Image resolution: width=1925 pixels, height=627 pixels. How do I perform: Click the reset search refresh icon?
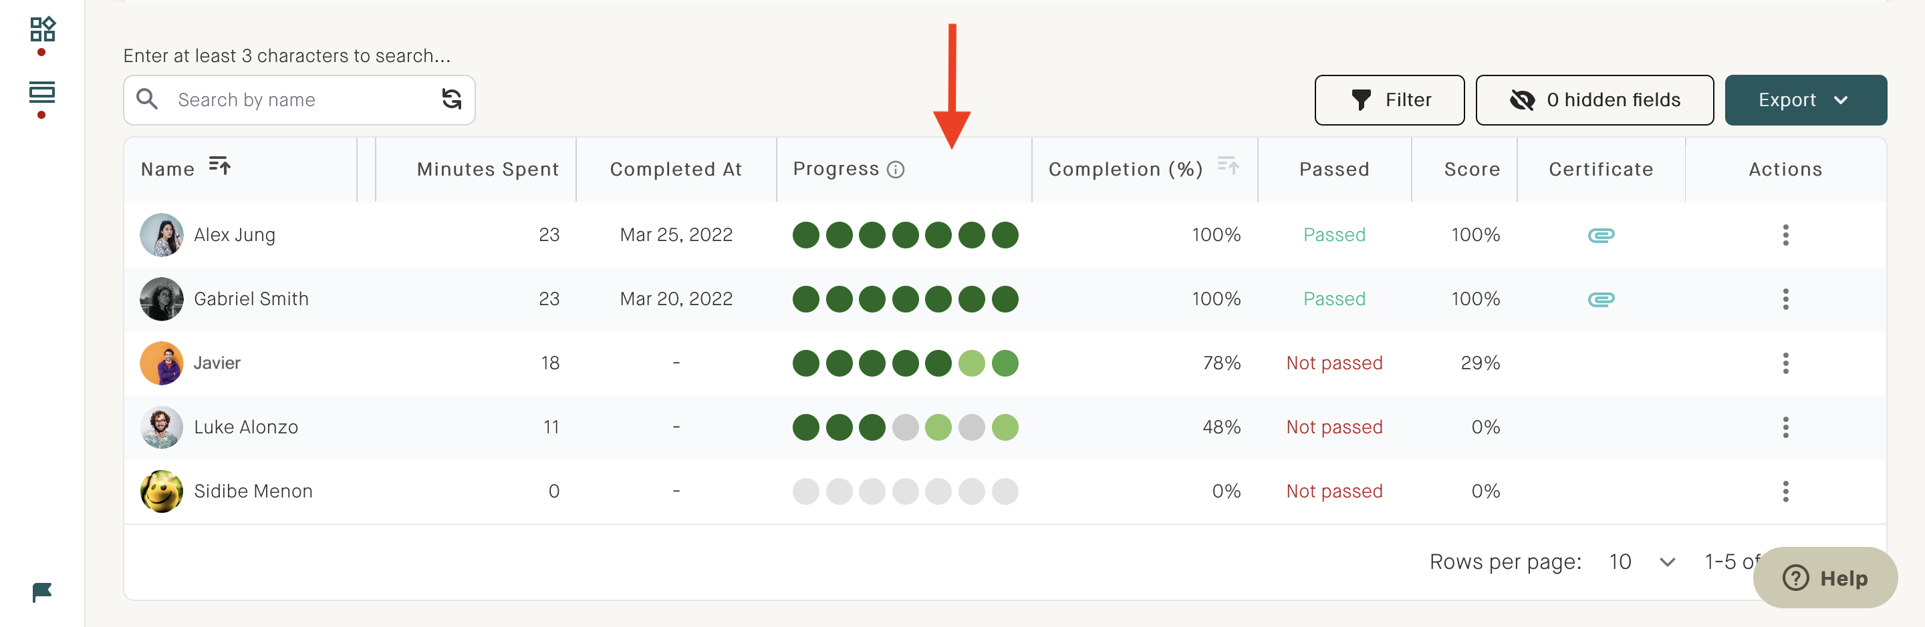coord(451,99)
